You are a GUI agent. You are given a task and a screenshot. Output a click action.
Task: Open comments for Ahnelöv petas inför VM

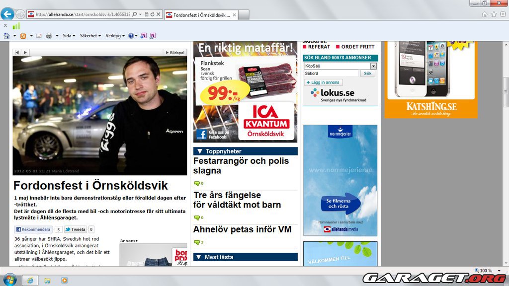pyautogui.click(x=198, y=242)
